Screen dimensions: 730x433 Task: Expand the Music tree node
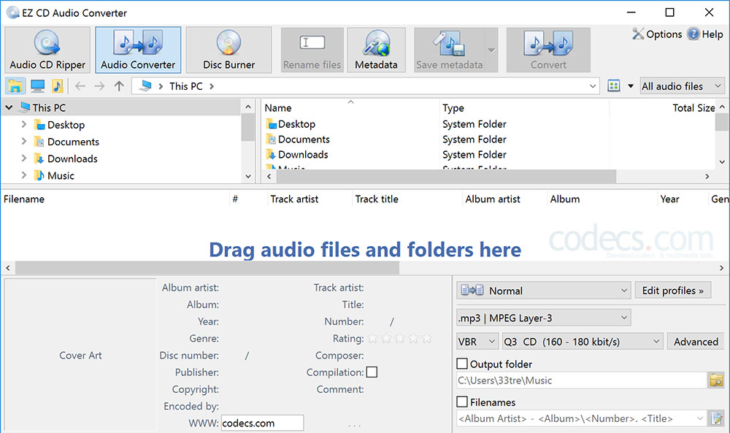coord(24,175)
